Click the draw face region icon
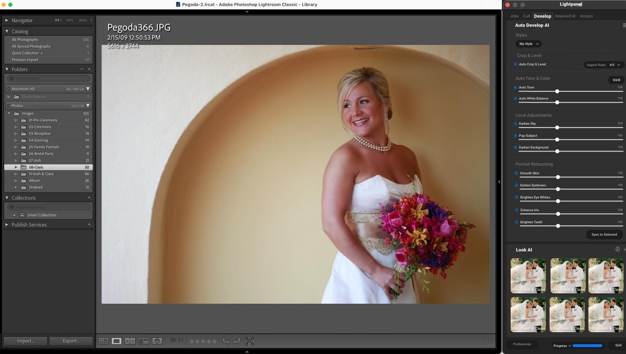This screenshot has height=354, width=626. (x=249, y=341)
